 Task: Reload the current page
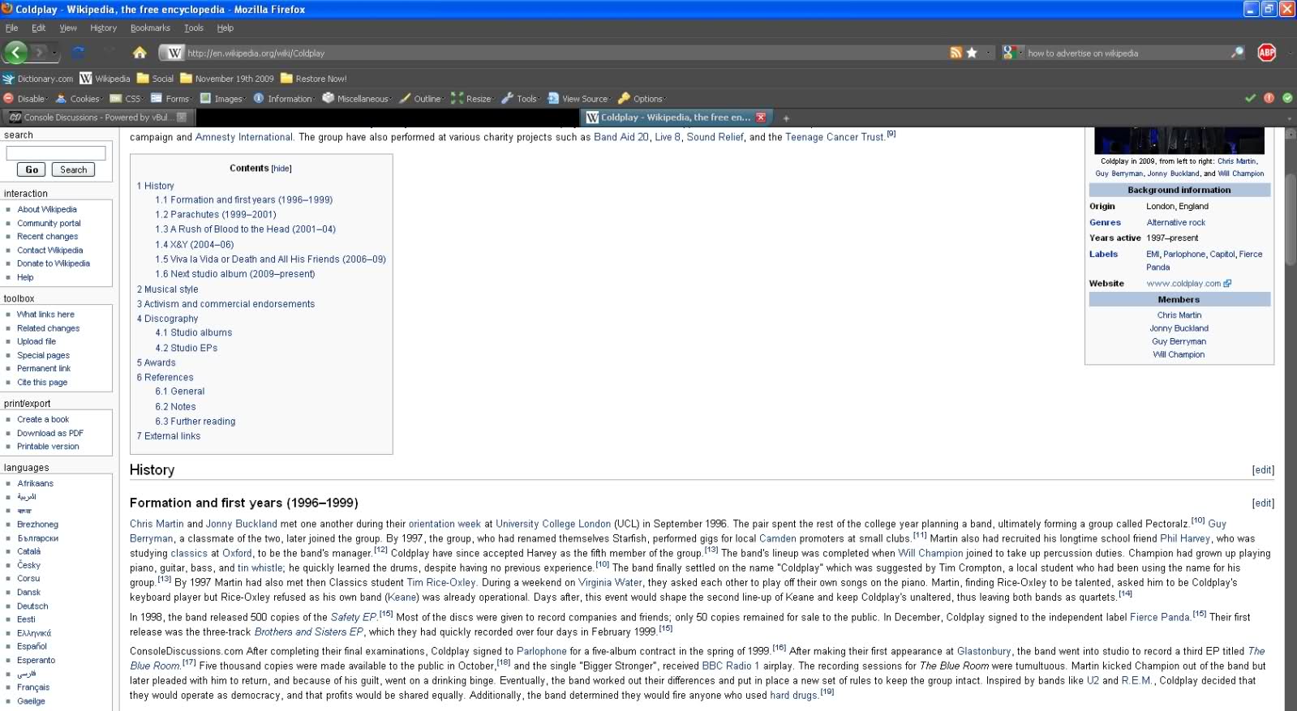78,53
